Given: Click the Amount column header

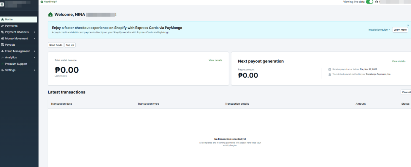Looking at the screenshot, I should tap(361, 104).
